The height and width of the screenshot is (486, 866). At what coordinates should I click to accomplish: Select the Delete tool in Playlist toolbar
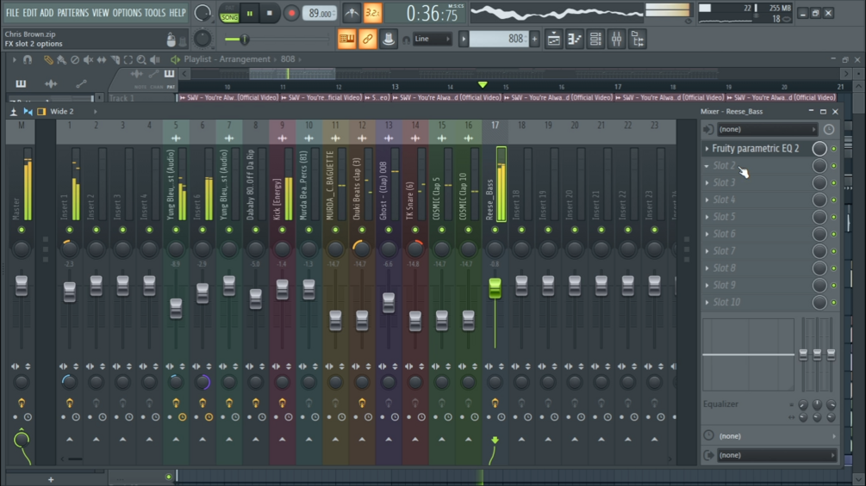pyautogui.click(x=75, y=59)
